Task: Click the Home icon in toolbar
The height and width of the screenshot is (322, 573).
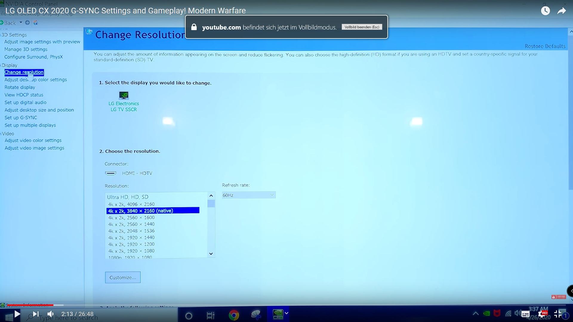Action: tap(36, 23)
